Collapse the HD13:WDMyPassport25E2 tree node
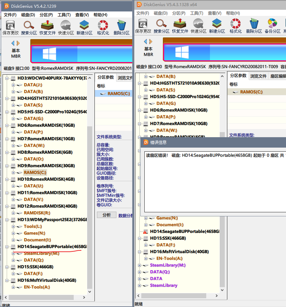This screenshot has width=286, height=307. (x=6, y=219)
